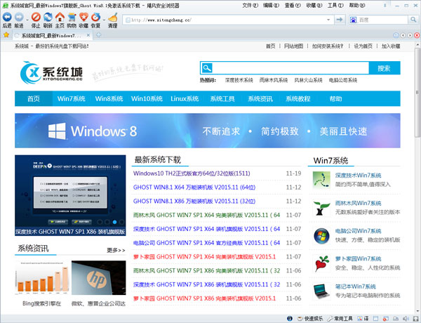Click the browser search magnifier button

pyautogui.click(x=413, y=20)
